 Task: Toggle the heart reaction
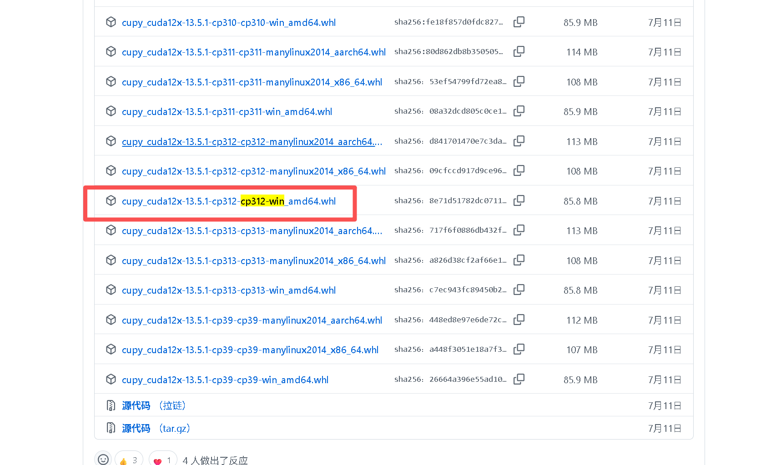click(162, 459)
